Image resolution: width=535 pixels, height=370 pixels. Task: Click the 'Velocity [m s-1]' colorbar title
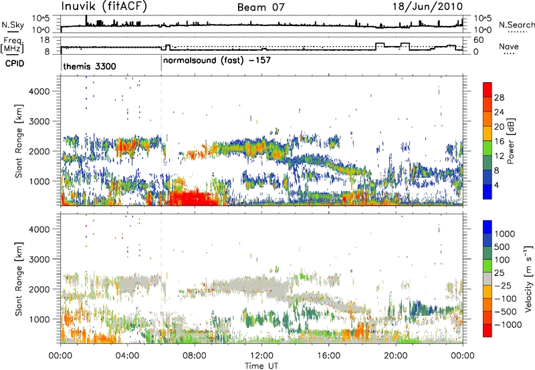click(528, 279)
